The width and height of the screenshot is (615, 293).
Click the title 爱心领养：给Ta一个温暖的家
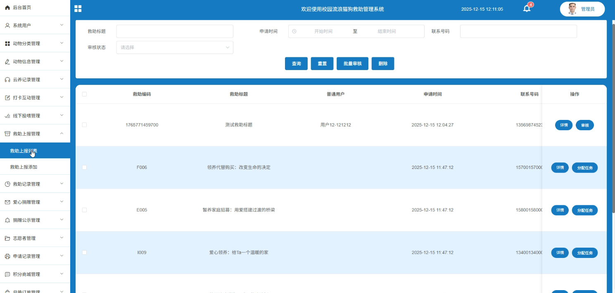tap(239, 252)
